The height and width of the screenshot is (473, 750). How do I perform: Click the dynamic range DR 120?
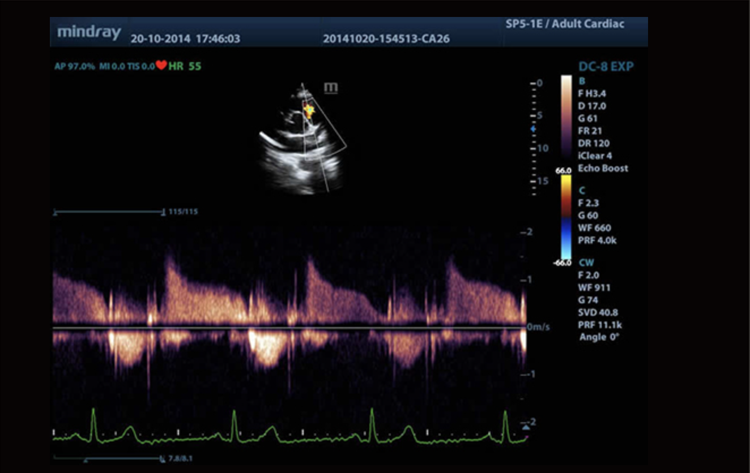pos(594,143)
